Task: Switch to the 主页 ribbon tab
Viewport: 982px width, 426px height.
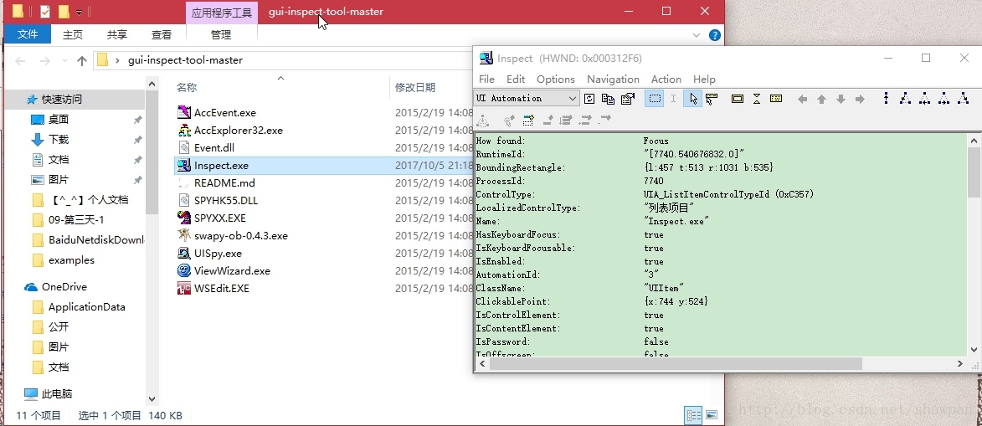Action: point(73,35)
